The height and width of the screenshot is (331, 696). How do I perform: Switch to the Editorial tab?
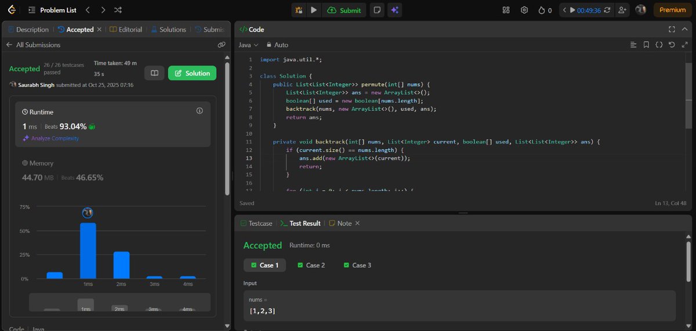(126, 30)
